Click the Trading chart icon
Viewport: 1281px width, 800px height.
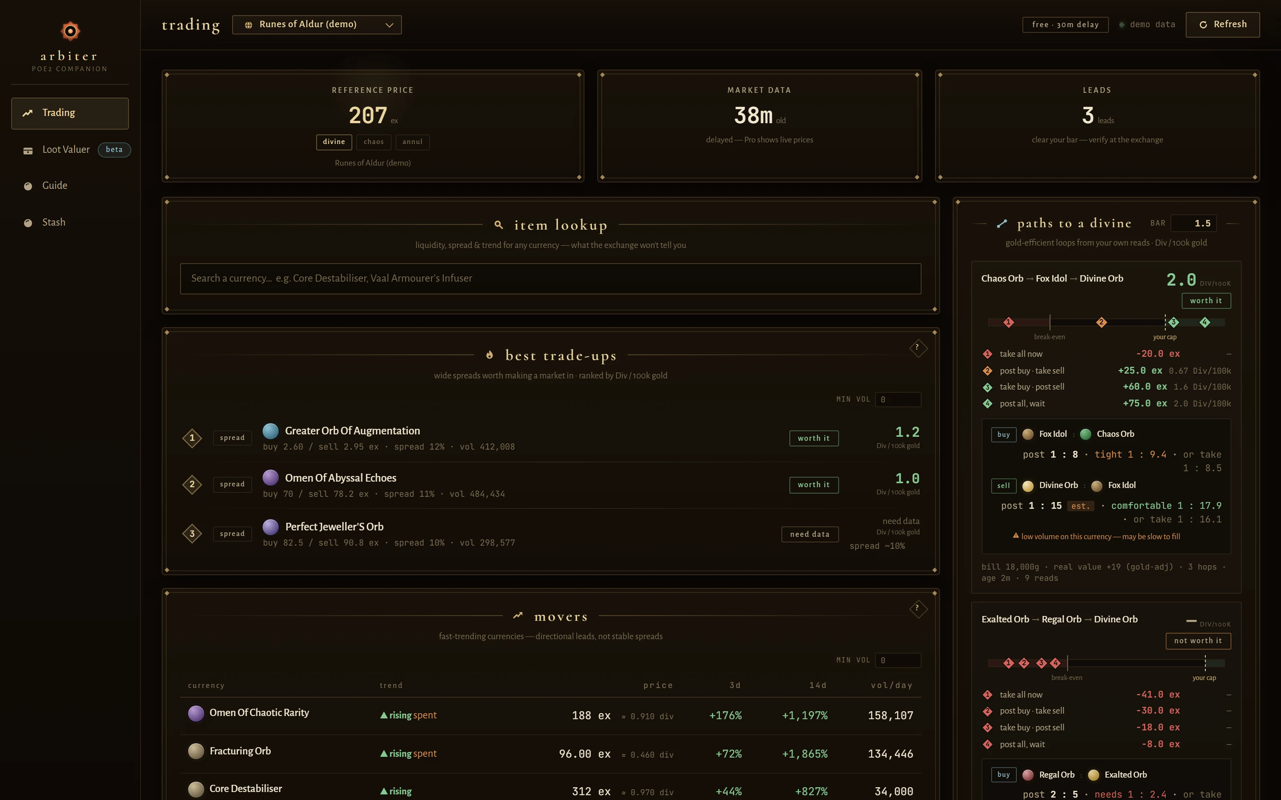click(x=28, y=113)
